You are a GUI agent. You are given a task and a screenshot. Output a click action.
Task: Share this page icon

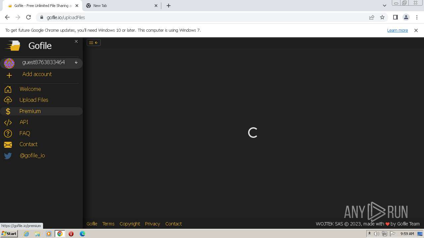coord(372,18)
